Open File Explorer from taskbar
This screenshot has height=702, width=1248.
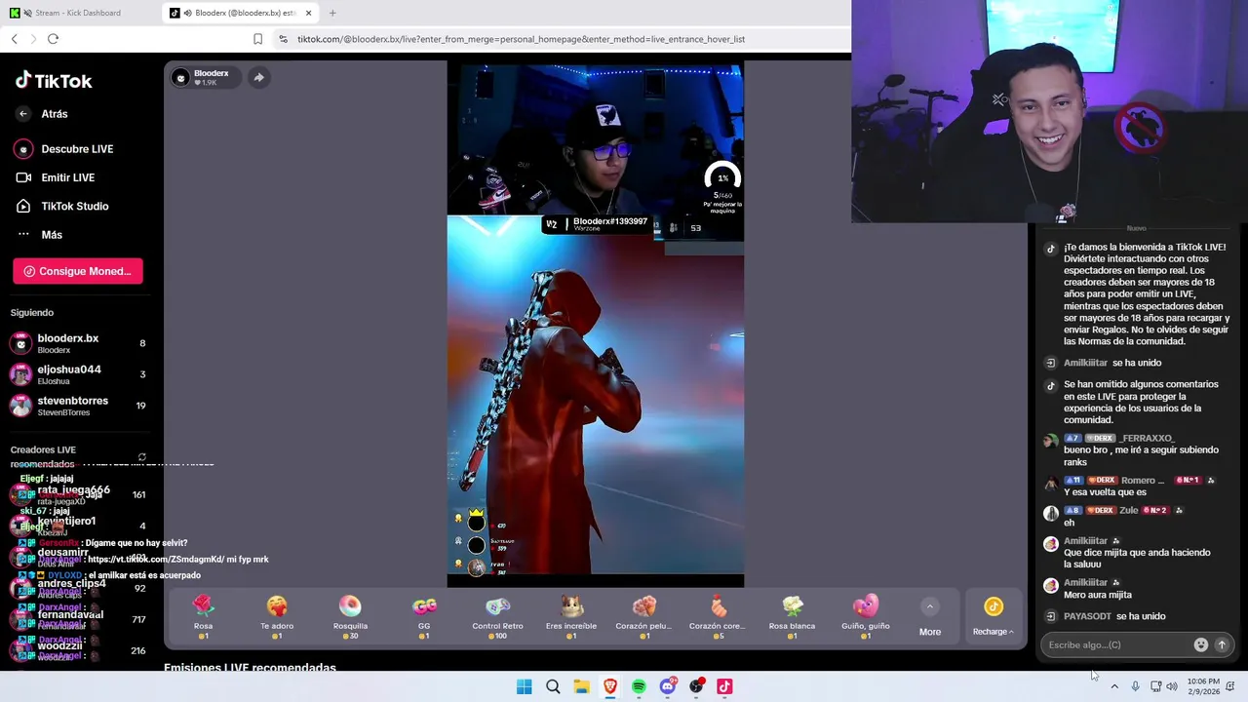click(x=581, y=686)
